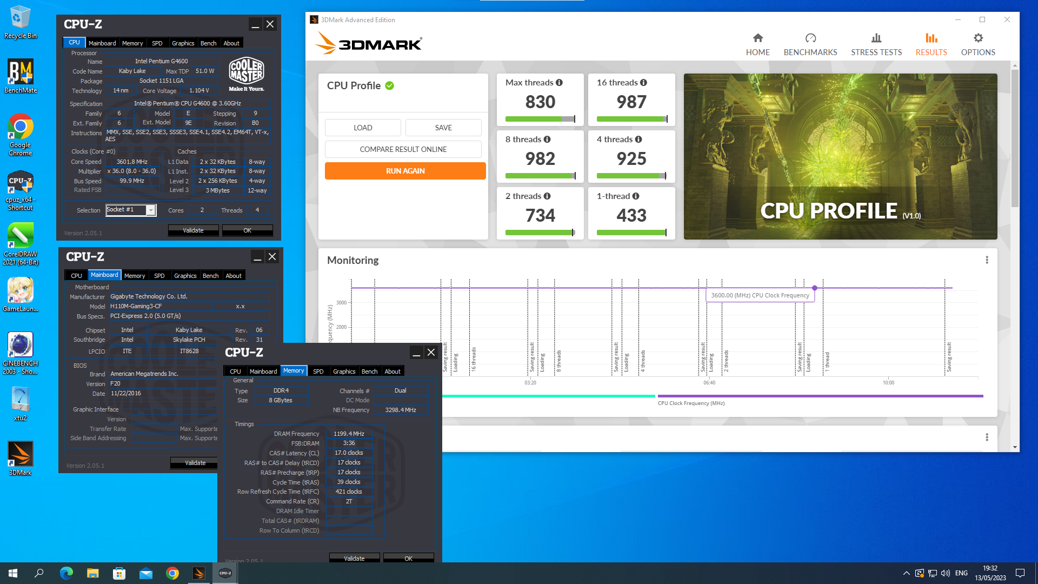Click the Max threads score progress bar

point(540,119)
